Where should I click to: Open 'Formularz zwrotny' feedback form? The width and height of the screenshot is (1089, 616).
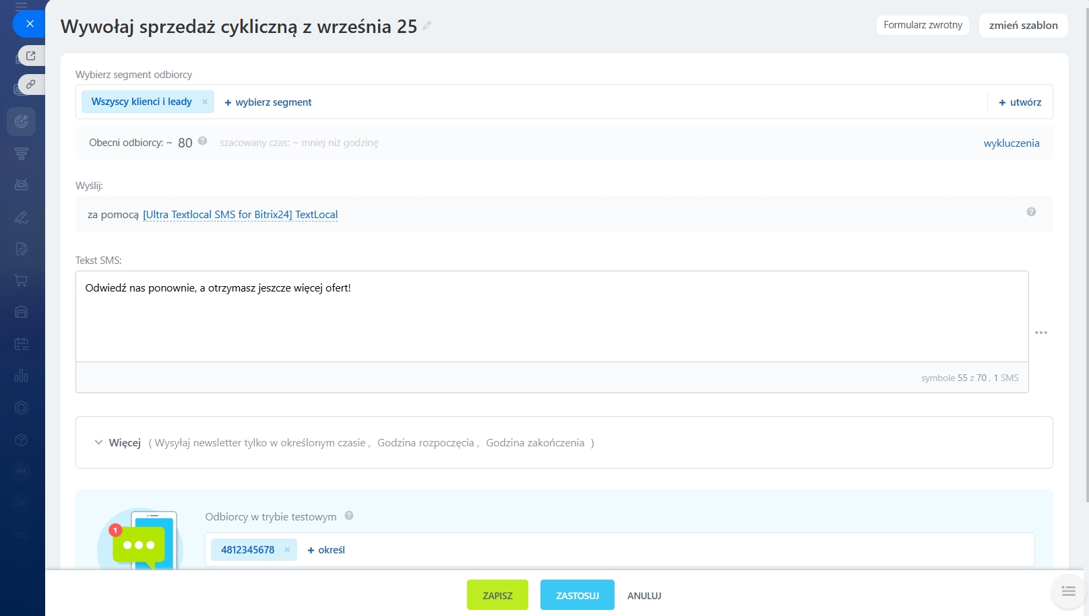(x=923, y=25)
